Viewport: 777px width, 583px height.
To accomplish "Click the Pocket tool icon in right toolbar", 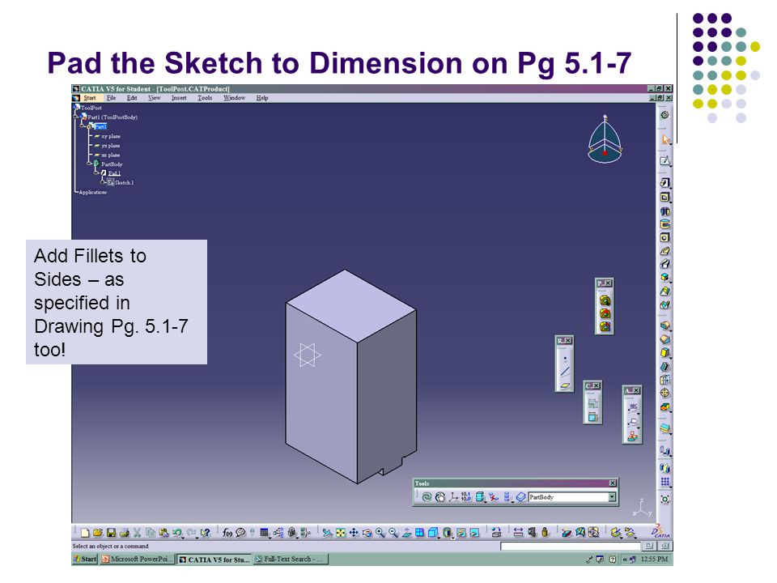I will [665, 197].
